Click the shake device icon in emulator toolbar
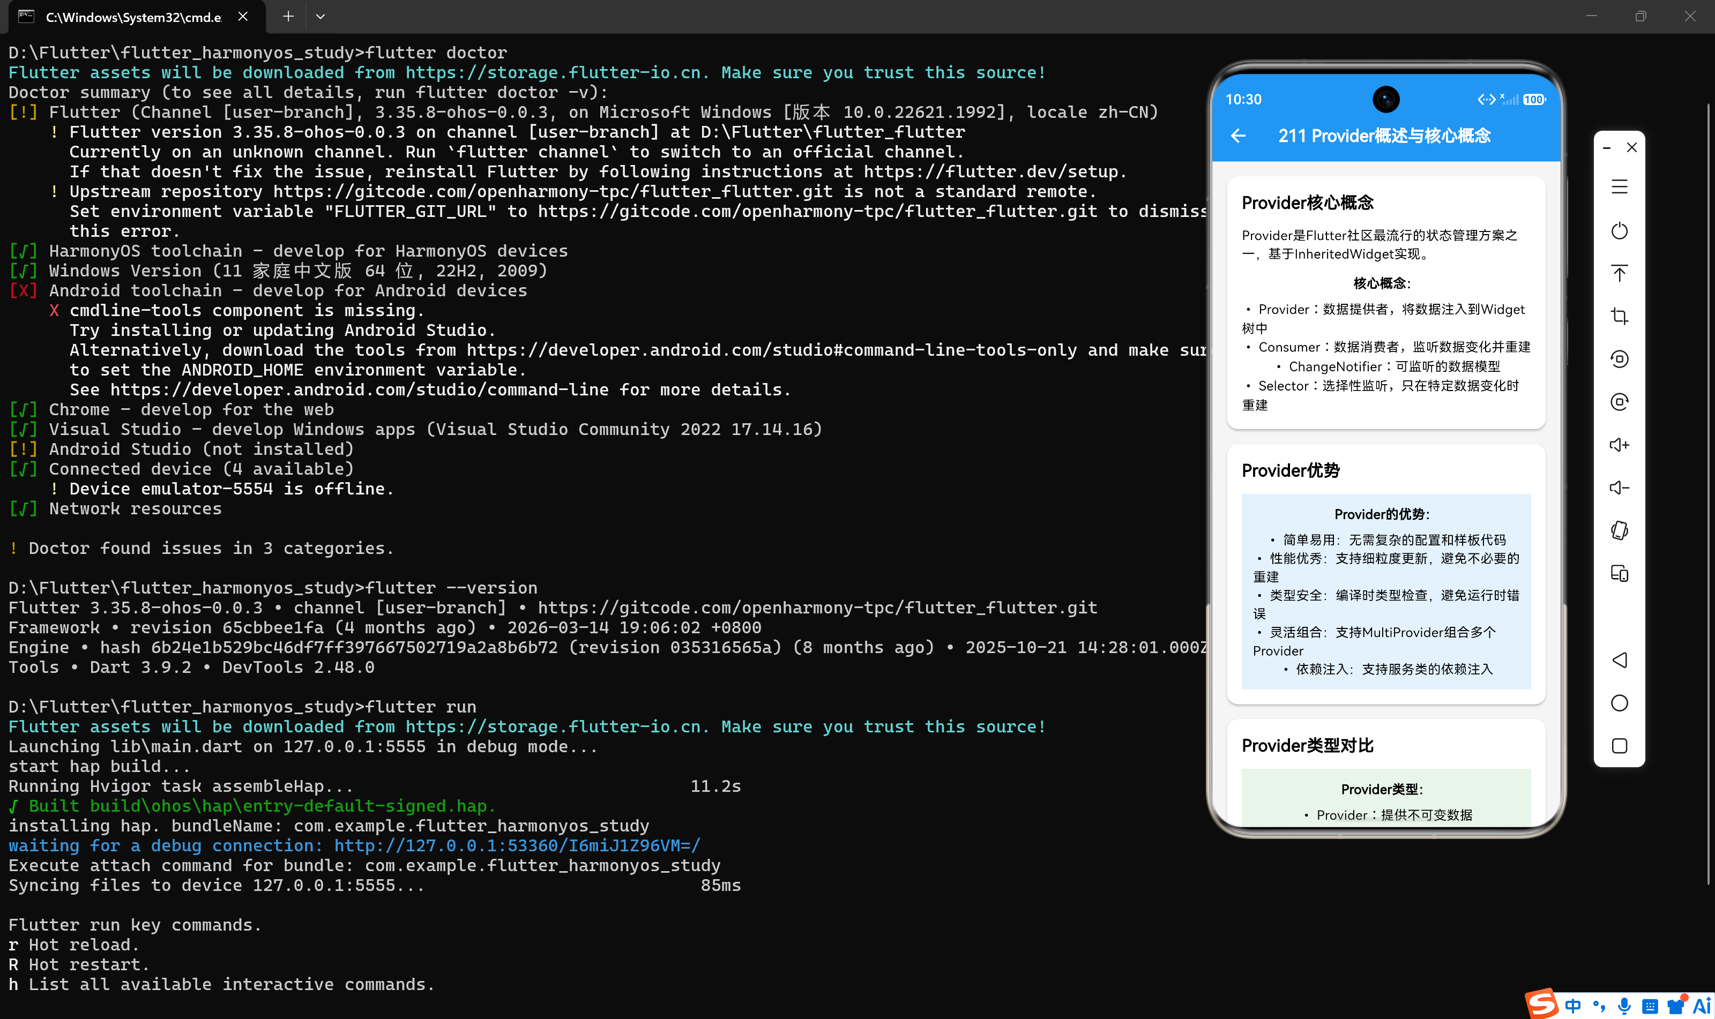Image resolution: width=1715 pixels, height=1019 pixels. coord(1620,530)
